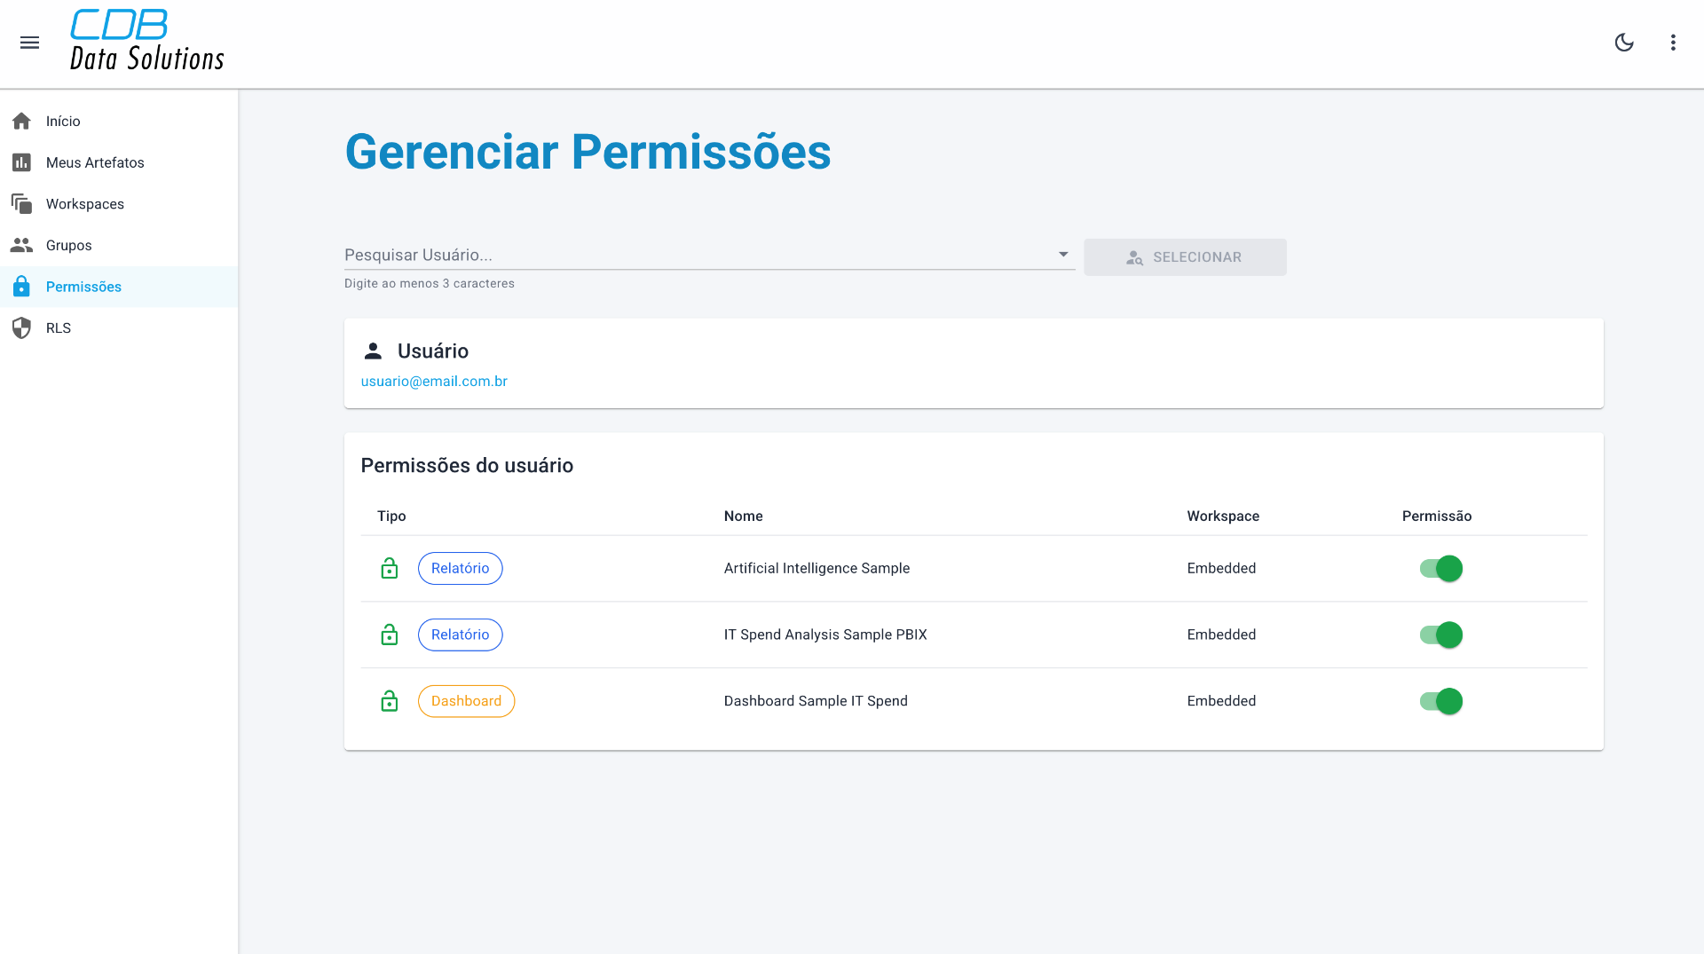The width and height of the screenshot is (1704, 954).
Task: Click the Relatório chip for IT Spend Analysis
Action: 460,635
